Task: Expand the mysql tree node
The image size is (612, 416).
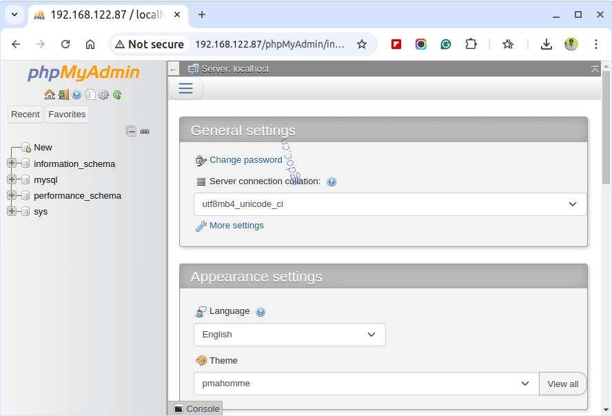Action: [x=12, y=179]
